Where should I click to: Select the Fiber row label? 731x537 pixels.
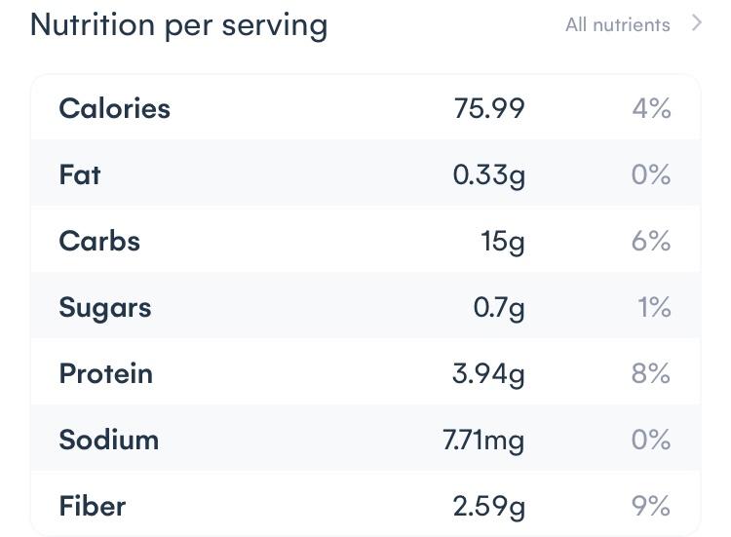pyautogui.click(x=93, y=506)
